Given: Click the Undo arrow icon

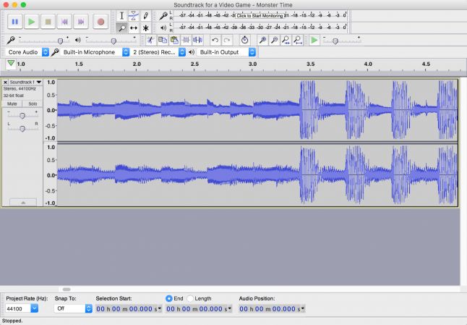Looking at the screenshot, I should click(x=215, y=40).
